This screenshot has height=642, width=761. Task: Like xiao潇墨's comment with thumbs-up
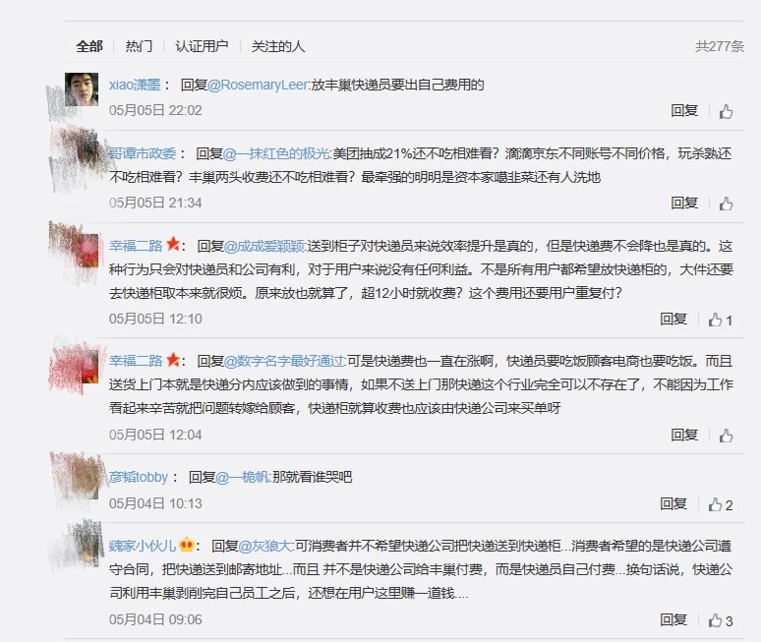coord(726,112)
